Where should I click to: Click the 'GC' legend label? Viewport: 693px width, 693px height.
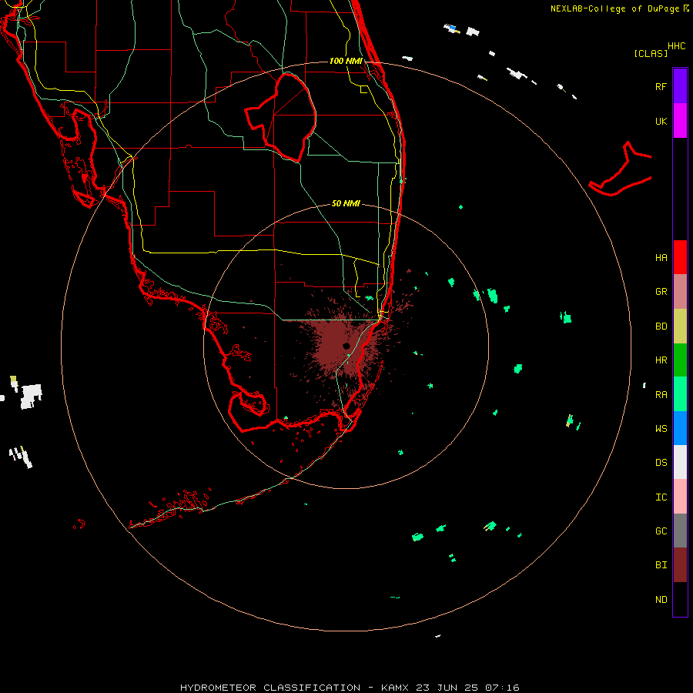(x=661, y=531)
